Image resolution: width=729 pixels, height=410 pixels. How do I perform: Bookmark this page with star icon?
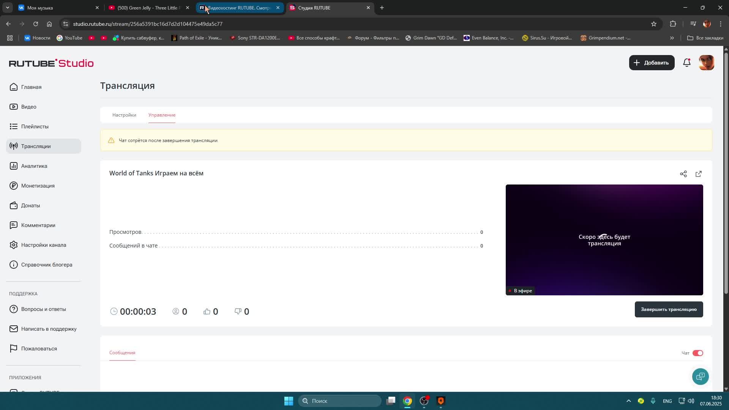(x=653, y=24)
